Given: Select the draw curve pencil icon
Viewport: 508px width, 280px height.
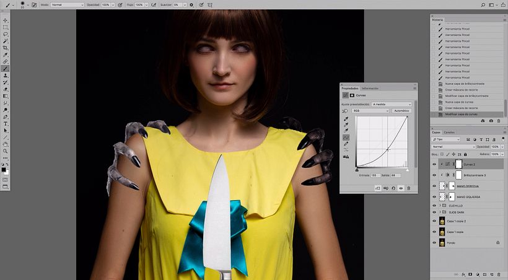Looking at the screenshot, I should pos(346,144).
